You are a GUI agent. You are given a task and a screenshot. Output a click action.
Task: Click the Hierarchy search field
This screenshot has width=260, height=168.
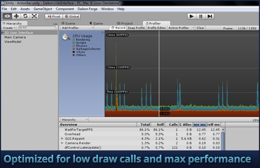click(37, 28)
